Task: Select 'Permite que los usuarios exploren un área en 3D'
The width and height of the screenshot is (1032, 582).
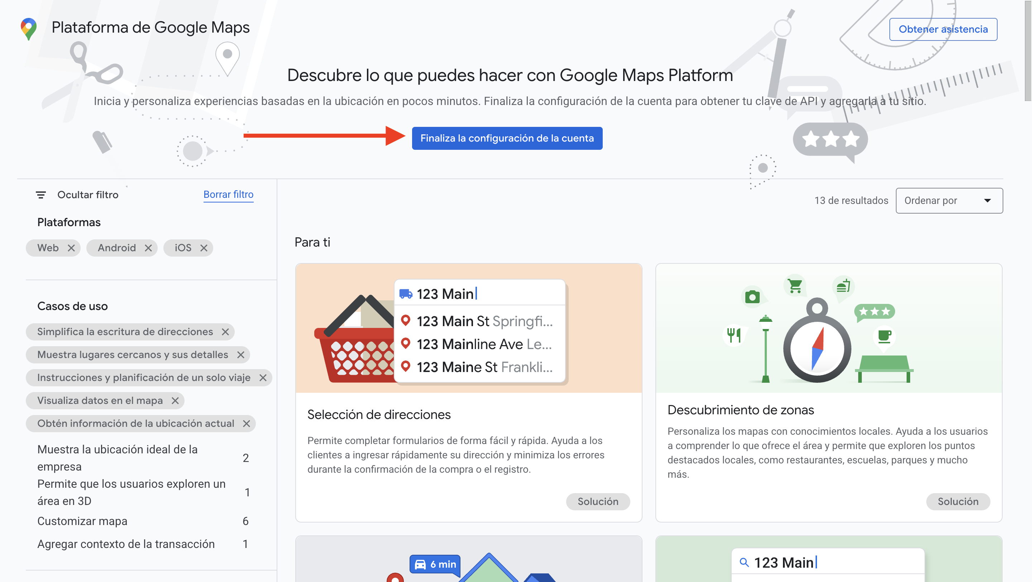Action: (x=143, y=492)
